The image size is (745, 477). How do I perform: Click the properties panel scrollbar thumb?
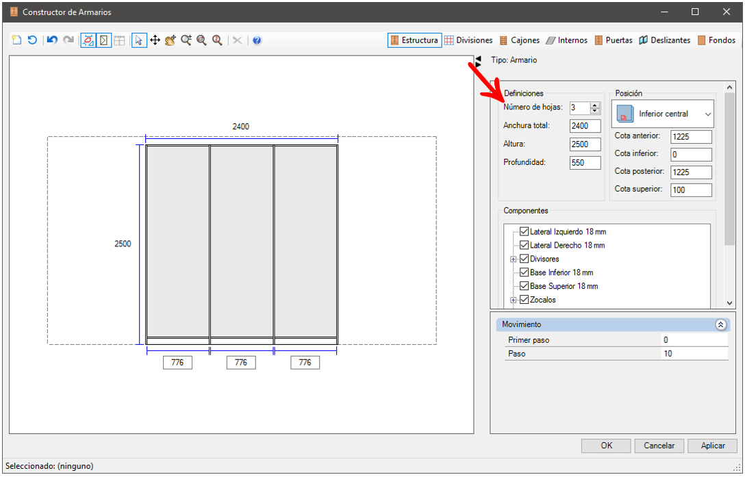(729, 169)
